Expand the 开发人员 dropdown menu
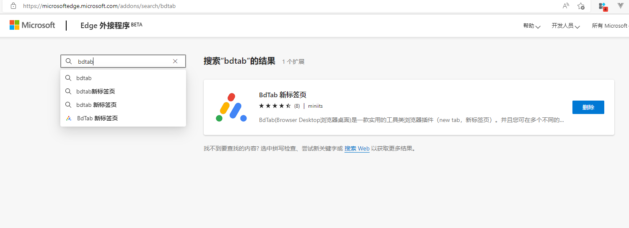The height and width of the screenshot is (228, 629). point(565,26)
